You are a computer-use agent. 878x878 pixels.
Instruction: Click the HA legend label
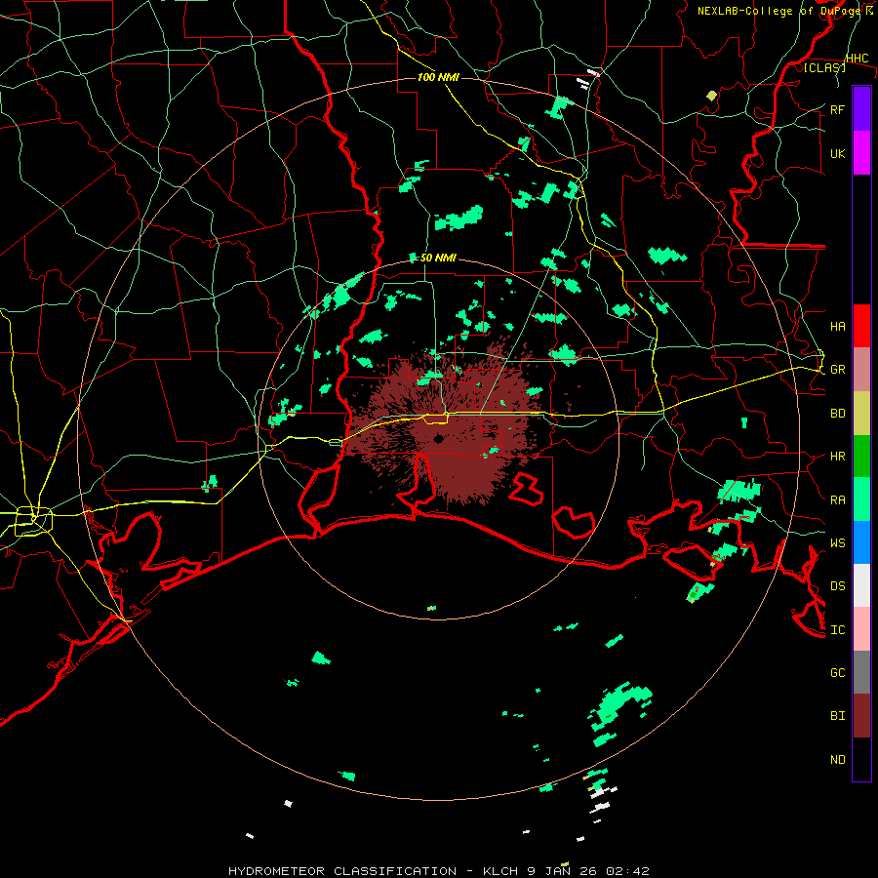837,326
